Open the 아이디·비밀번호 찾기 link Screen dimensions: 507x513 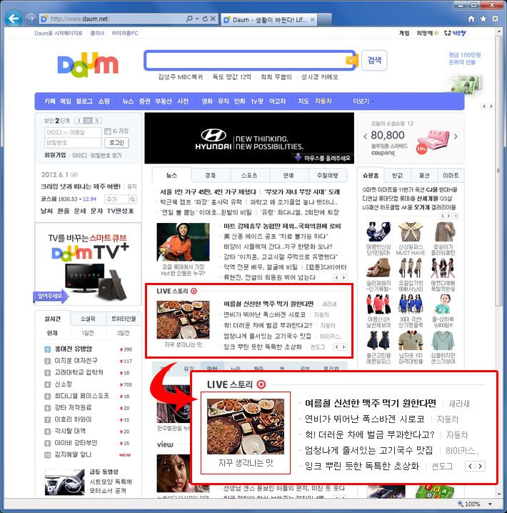[97, 156]
